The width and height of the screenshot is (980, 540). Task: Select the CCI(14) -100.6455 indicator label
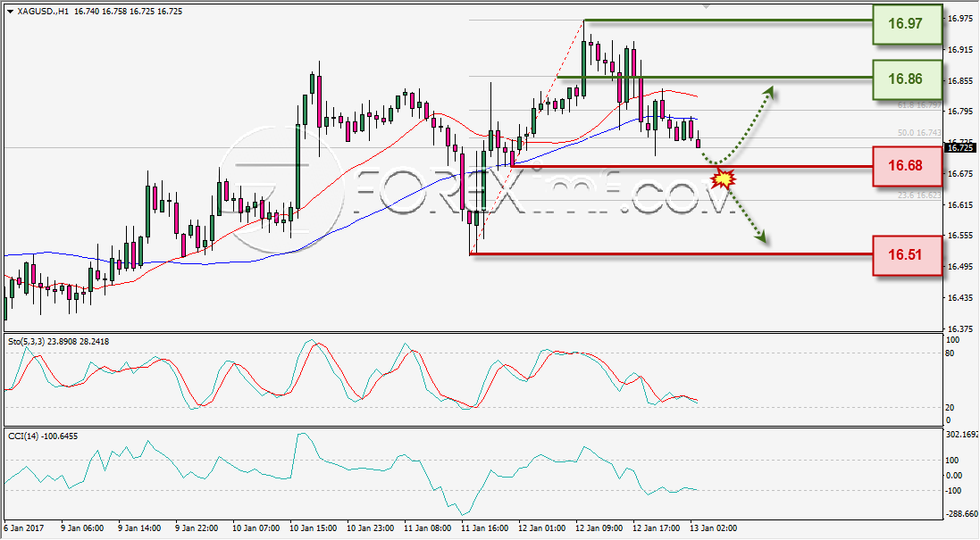click(43, 436)
